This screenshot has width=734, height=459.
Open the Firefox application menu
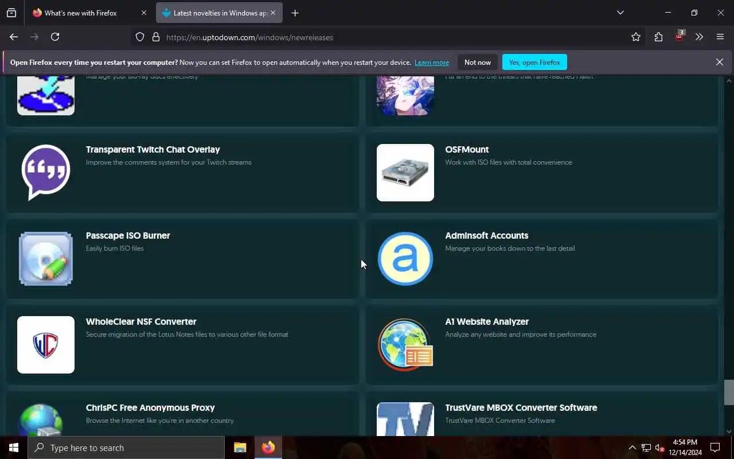(720, 37)
